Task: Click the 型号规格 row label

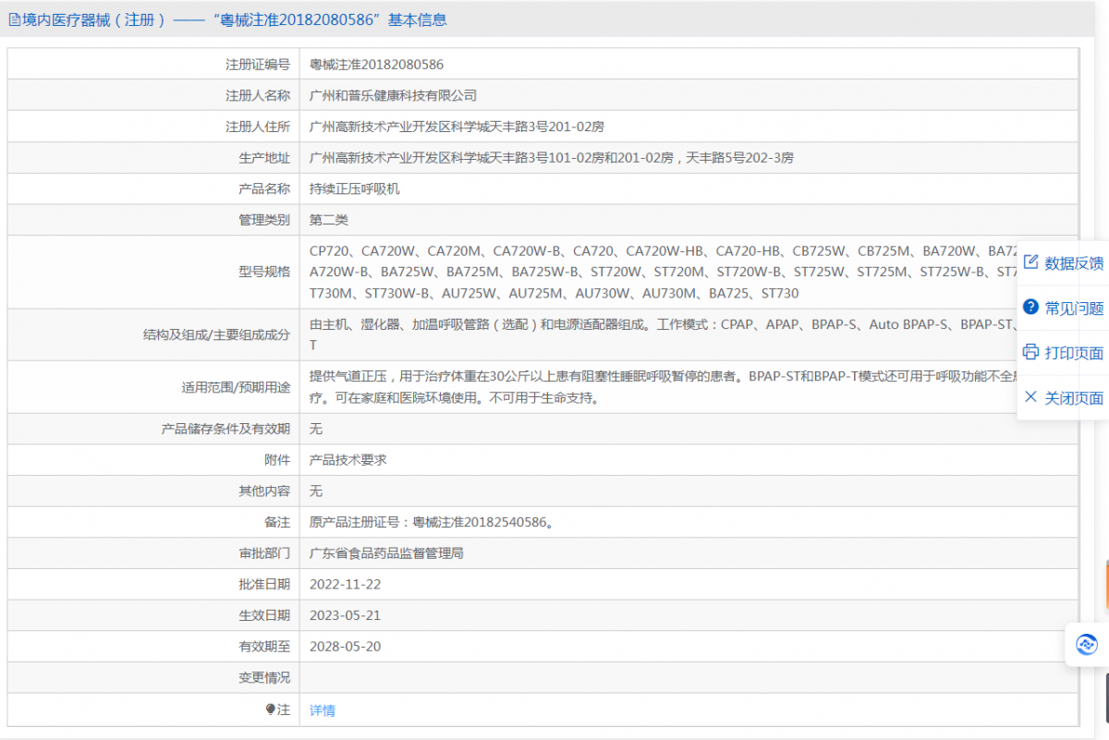Action: (x=264, y=272)
